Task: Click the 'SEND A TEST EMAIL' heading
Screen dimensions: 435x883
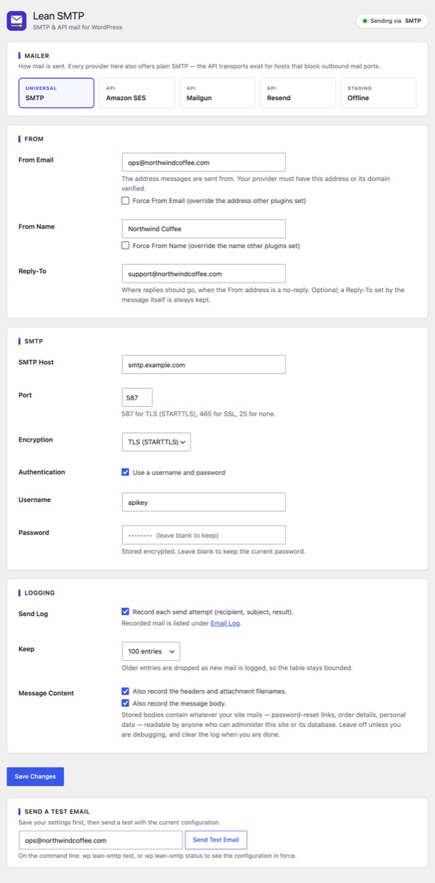Action: click(57, 811)
